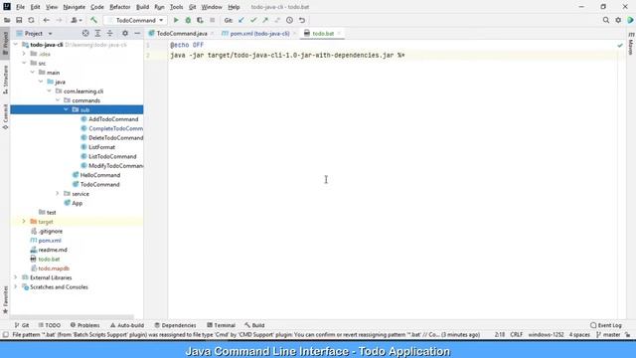
Task: Click the Open folder toolbar icon
Action: coord(7,20)
